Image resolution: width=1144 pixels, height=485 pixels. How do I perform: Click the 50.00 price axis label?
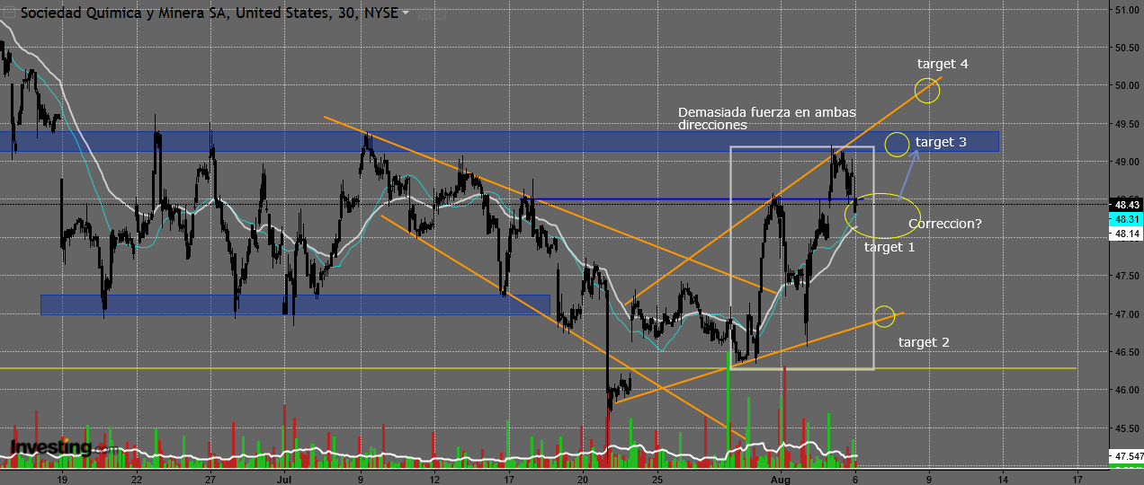click(1127, 86)
